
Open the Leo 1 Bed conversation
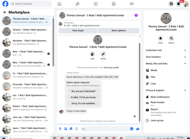click(x=26, y=97)
